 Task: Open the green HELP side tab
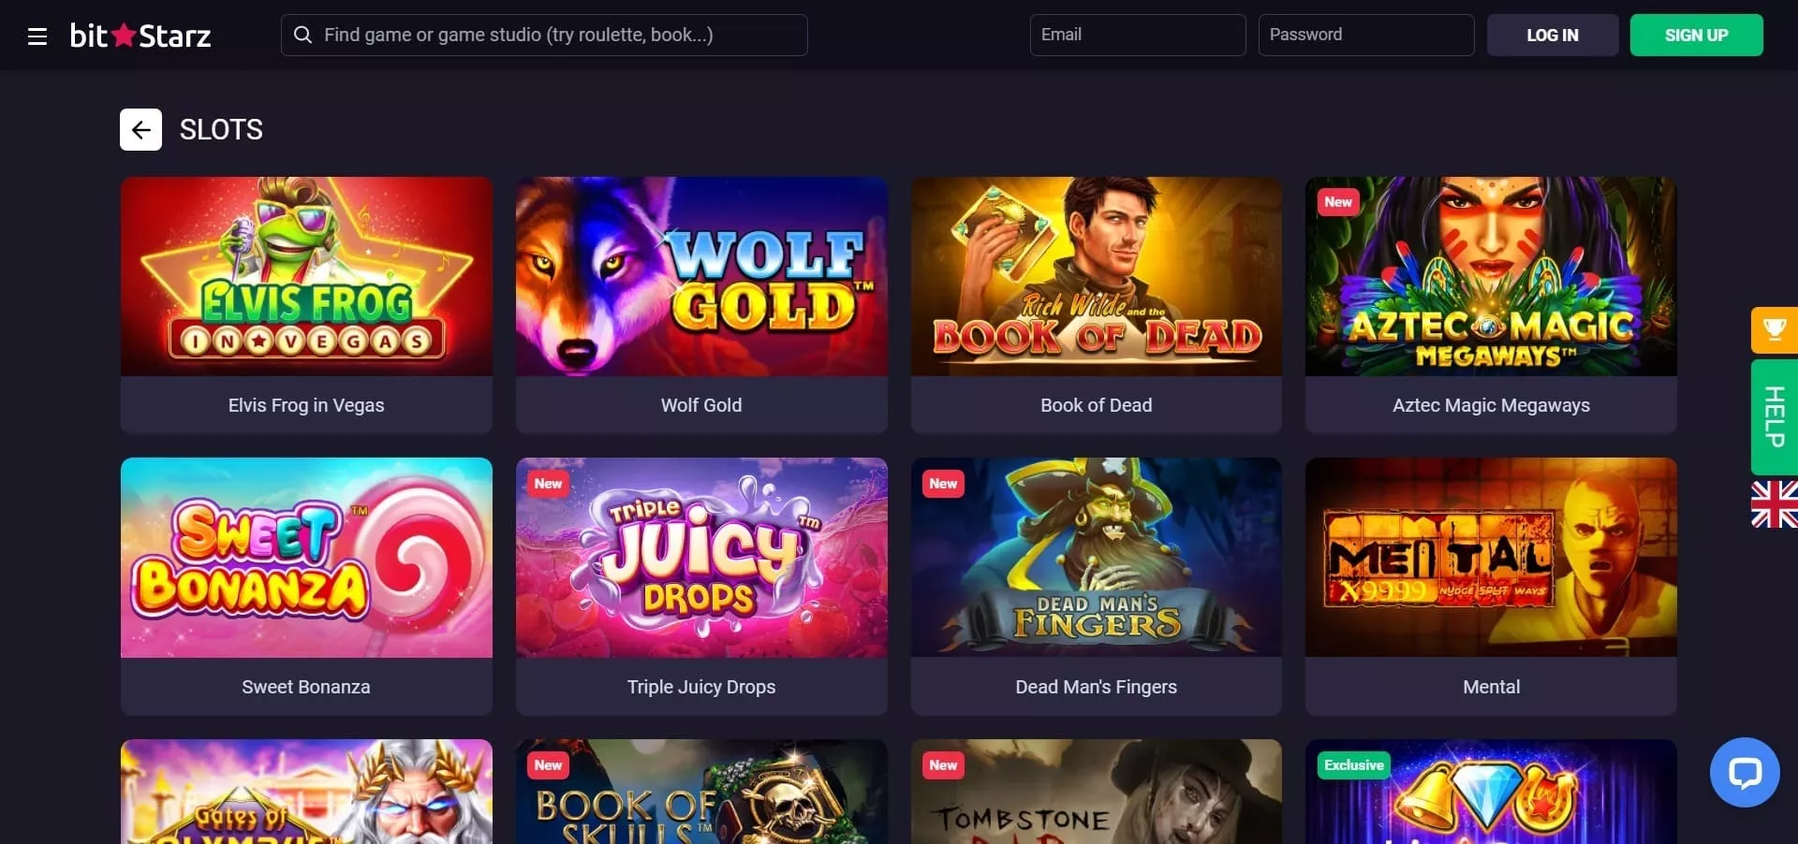tap(1774, 416)
